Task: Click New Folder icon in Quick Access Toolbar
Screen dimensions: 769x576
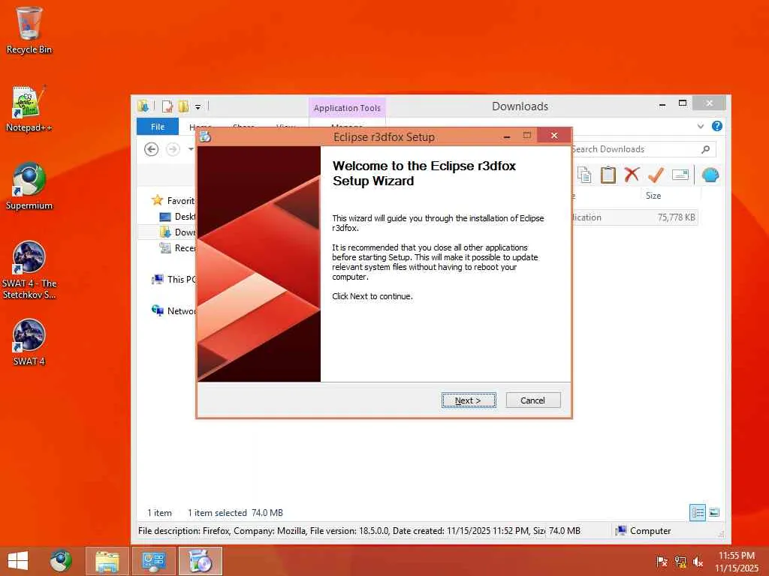Action: pyautogui.click(x=183, y=106)
